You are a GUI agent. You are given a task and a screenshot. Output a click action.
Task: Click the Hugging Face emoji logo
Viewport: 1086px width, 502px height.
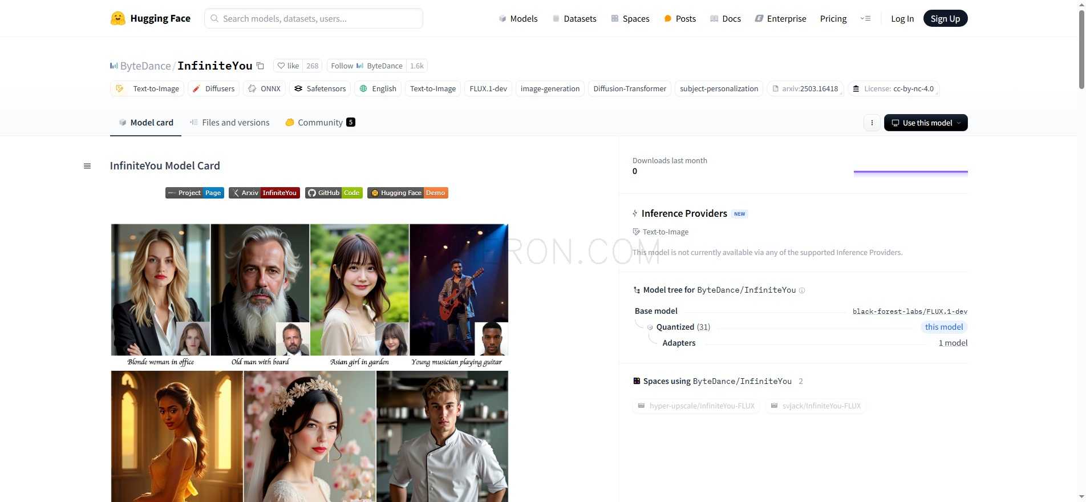pyautogui.click(x=117, y=18)
